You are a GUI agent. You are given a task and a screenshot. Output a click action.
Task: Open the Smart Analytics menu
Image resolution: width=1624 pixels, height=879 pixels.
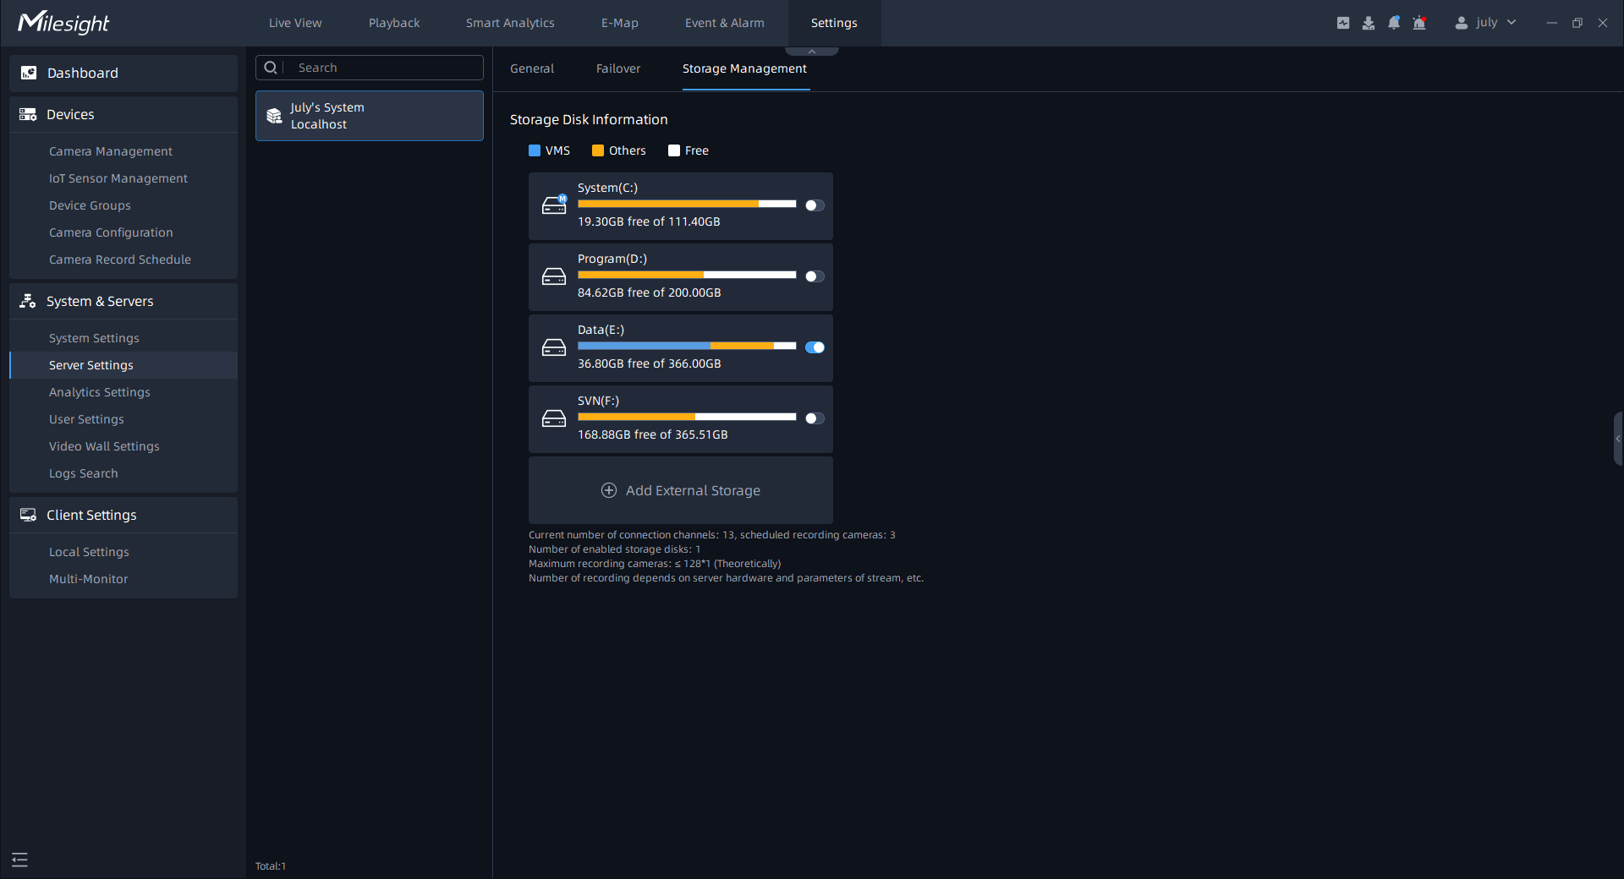click(x=510, y=23)
